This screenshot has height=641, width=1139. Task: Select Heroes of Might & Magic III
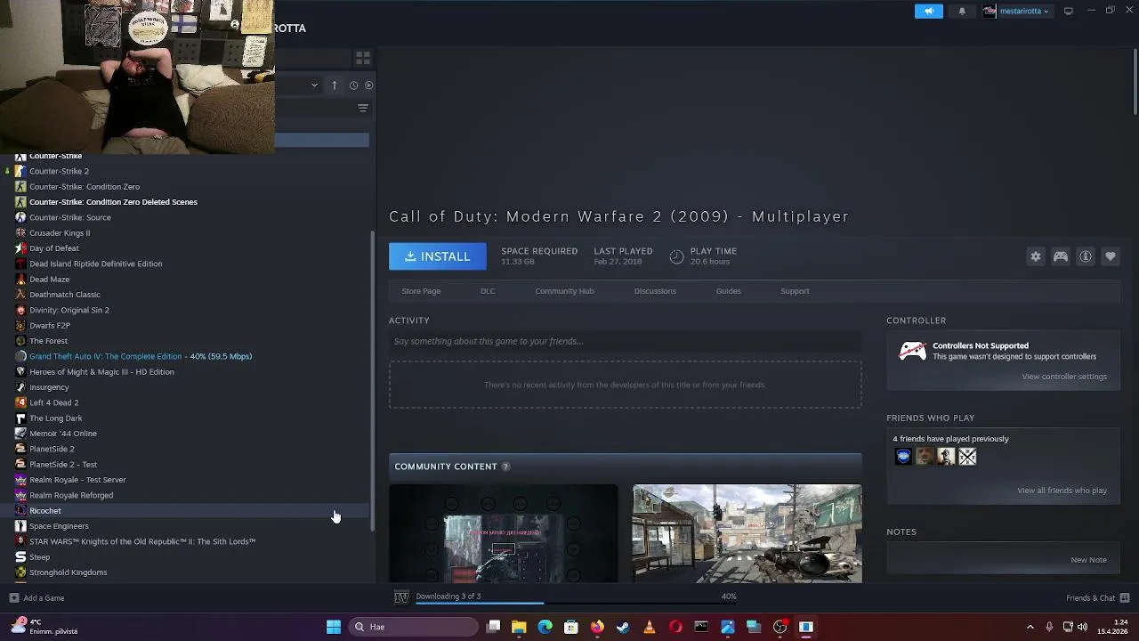pyautogui.click(x=101, y=372)
